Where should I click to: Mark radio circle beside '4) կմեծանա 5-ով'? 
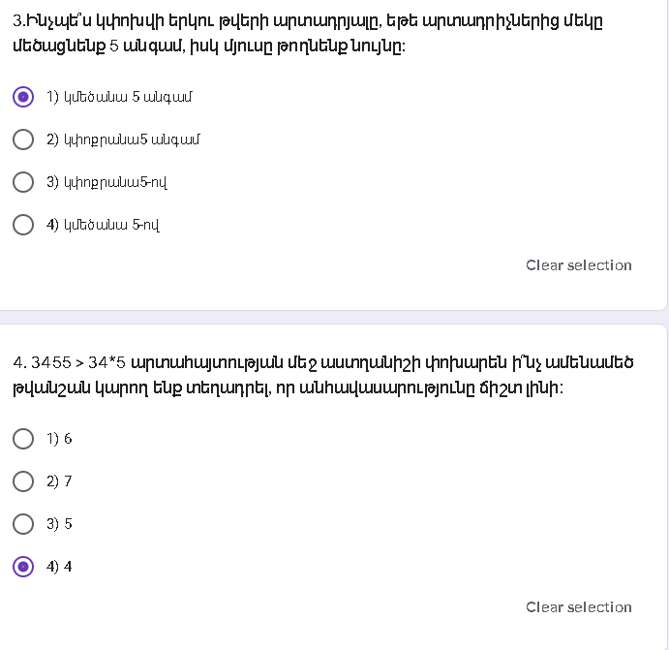pos(23,225)
